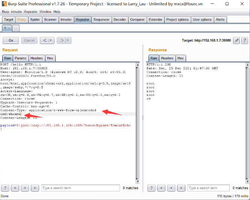Switch to the Proxy tab
250x200 pixels.
[21, 19]
